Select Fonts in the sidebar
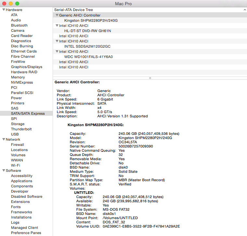247x236 pixels. (16, 207)
